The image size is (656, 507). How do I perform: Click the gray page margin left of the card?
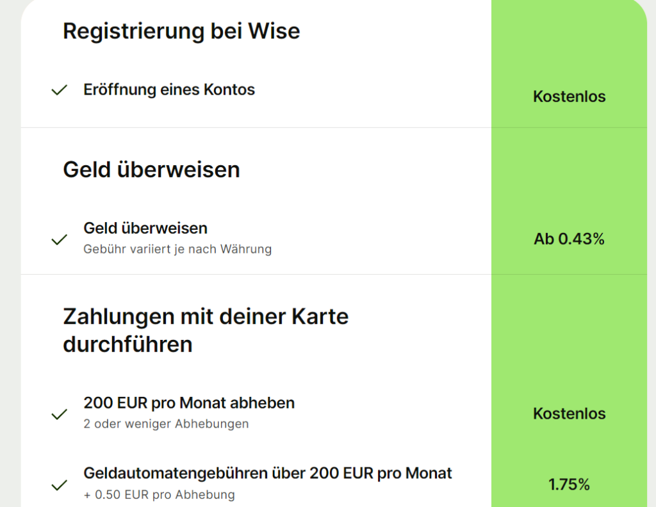[x=10, y=256]
